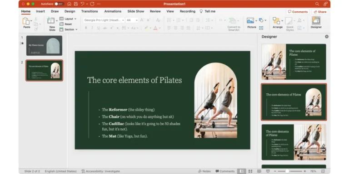Click Convert to SmartArt
The image size is (349, 174).
pyautogui.click(x=234, y=24)
